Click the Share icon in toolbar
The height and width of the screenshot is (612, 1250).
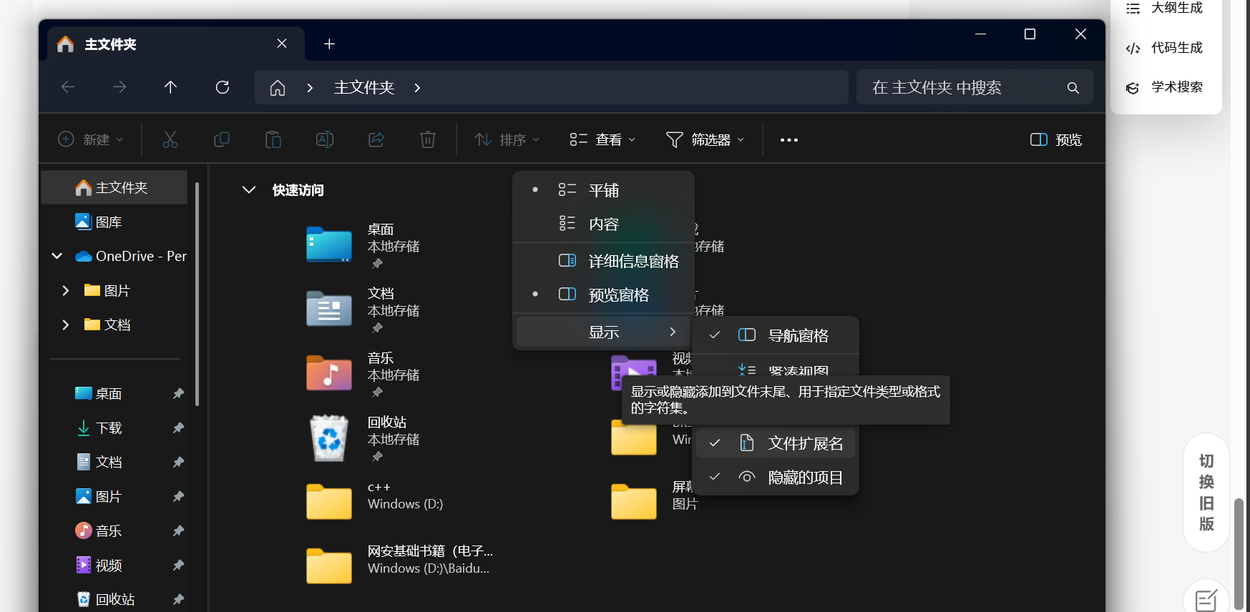376,139
